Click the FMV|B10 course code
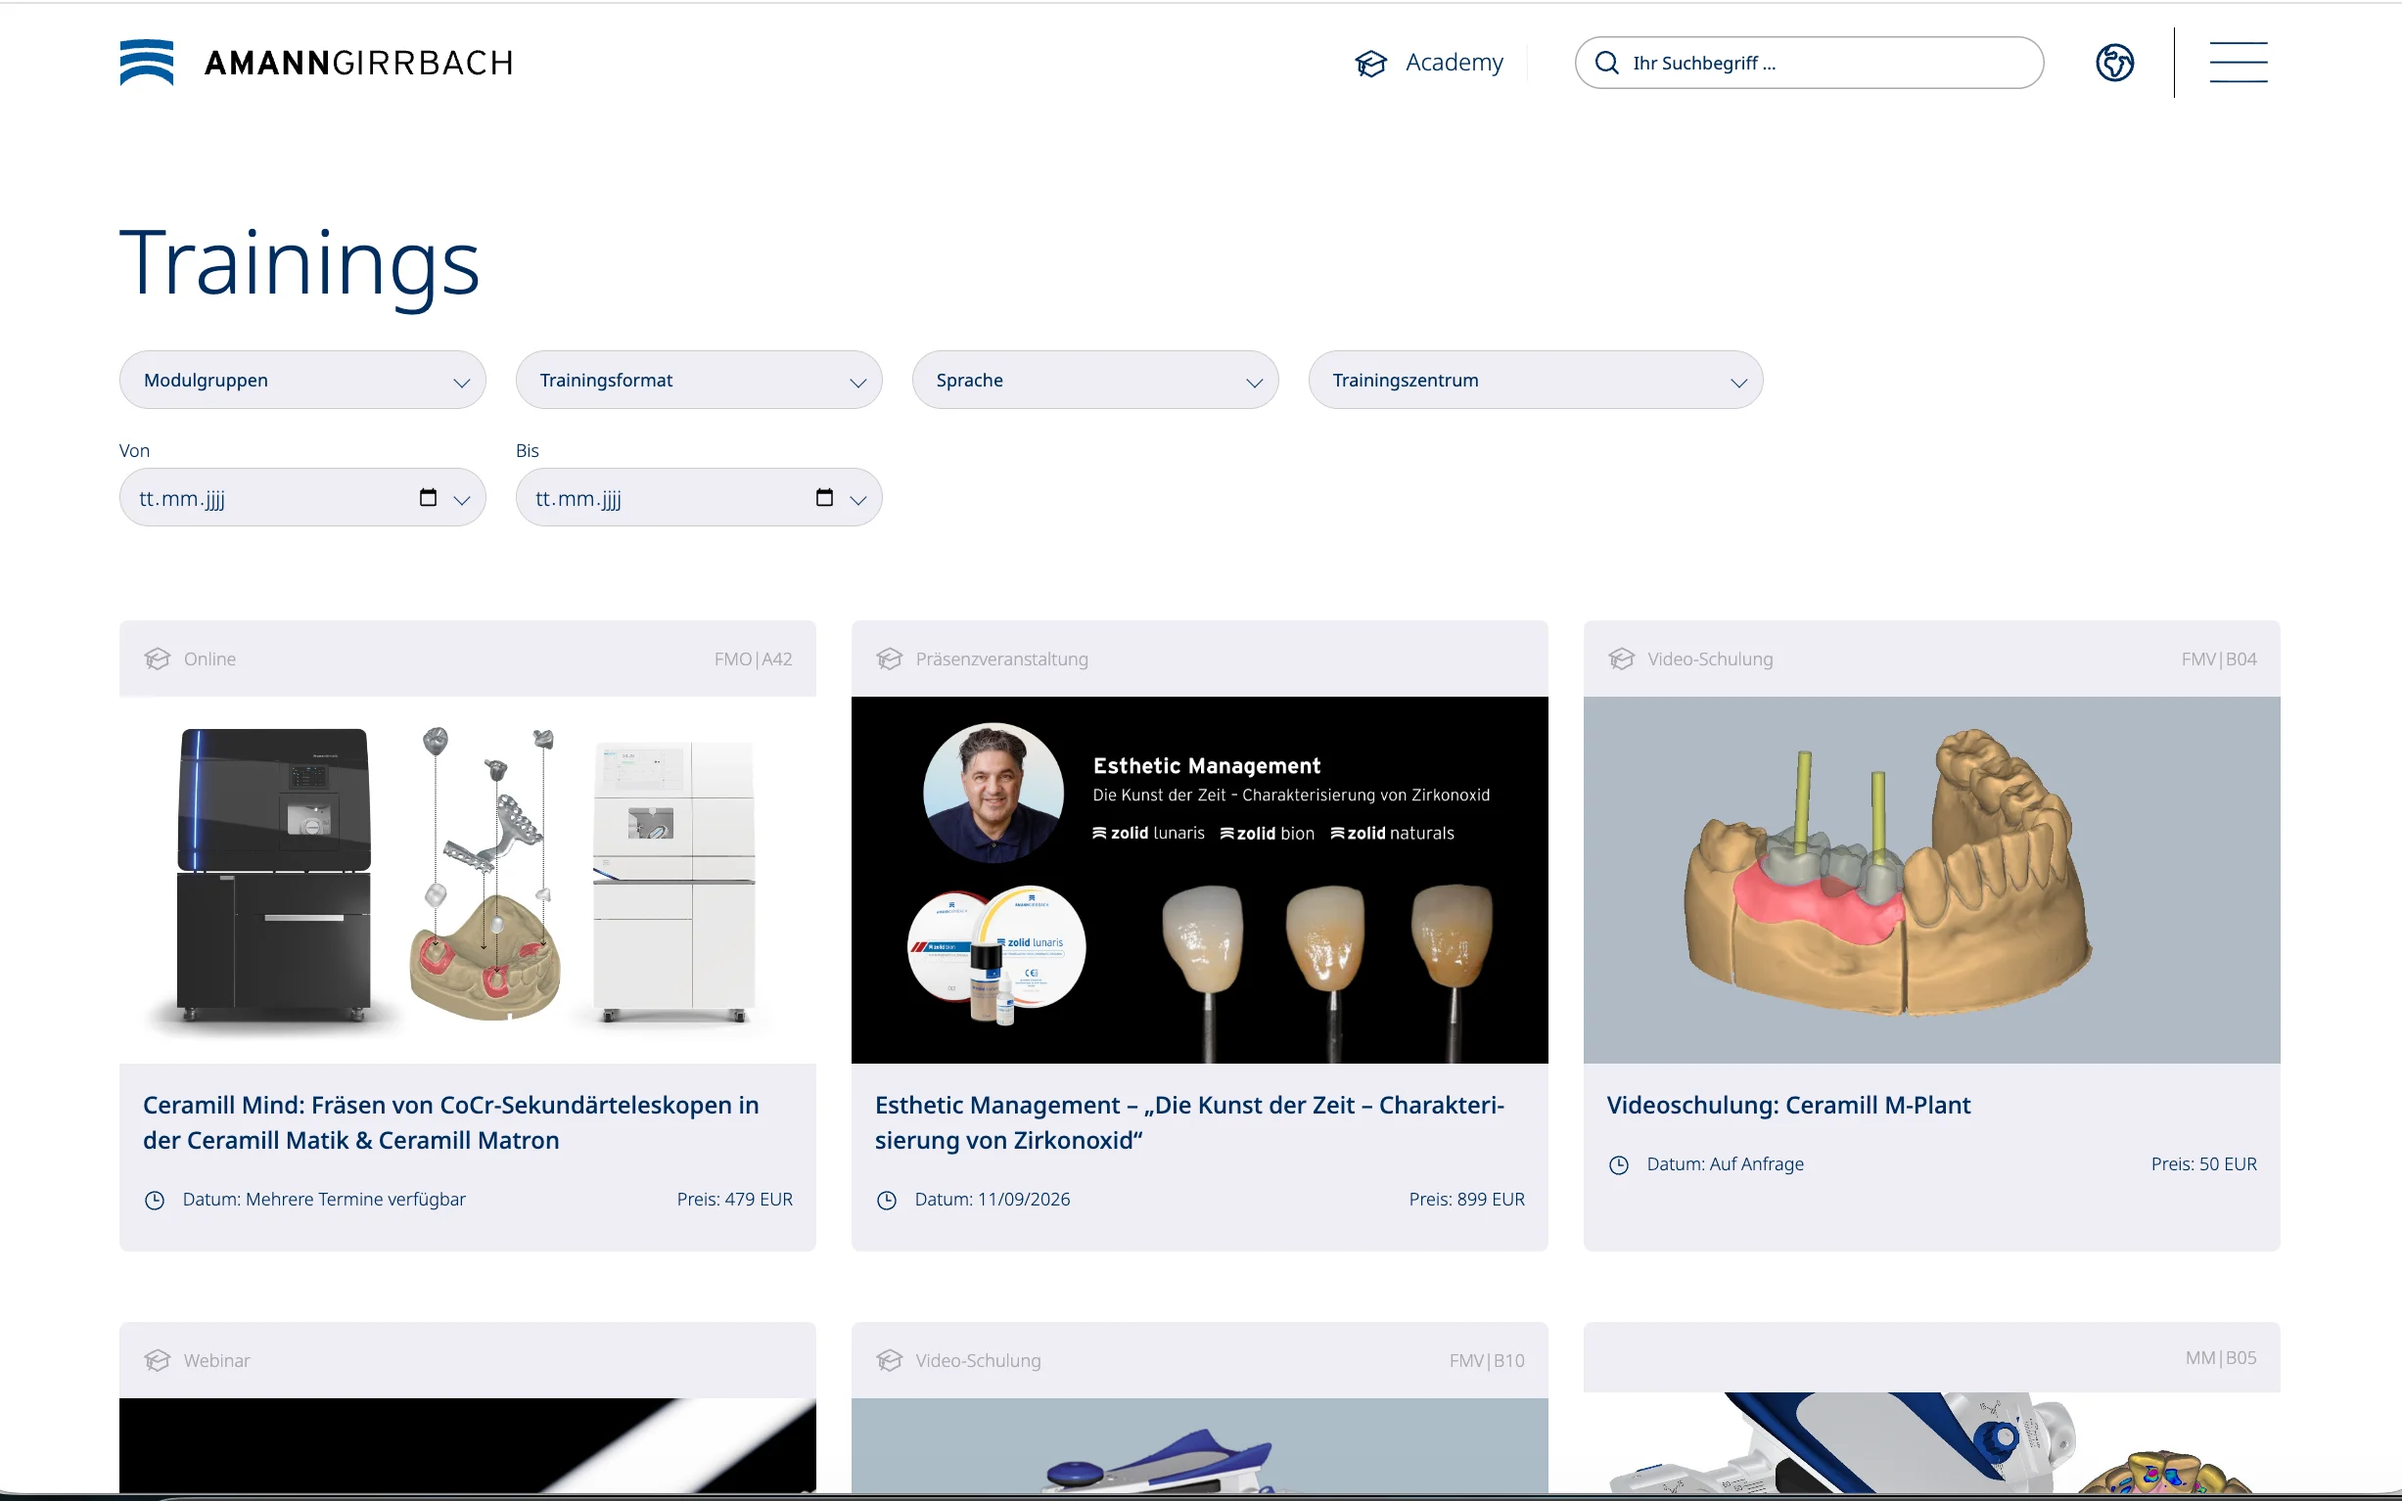This screenshot has height=1501, width=2402. (1487, 1360)
